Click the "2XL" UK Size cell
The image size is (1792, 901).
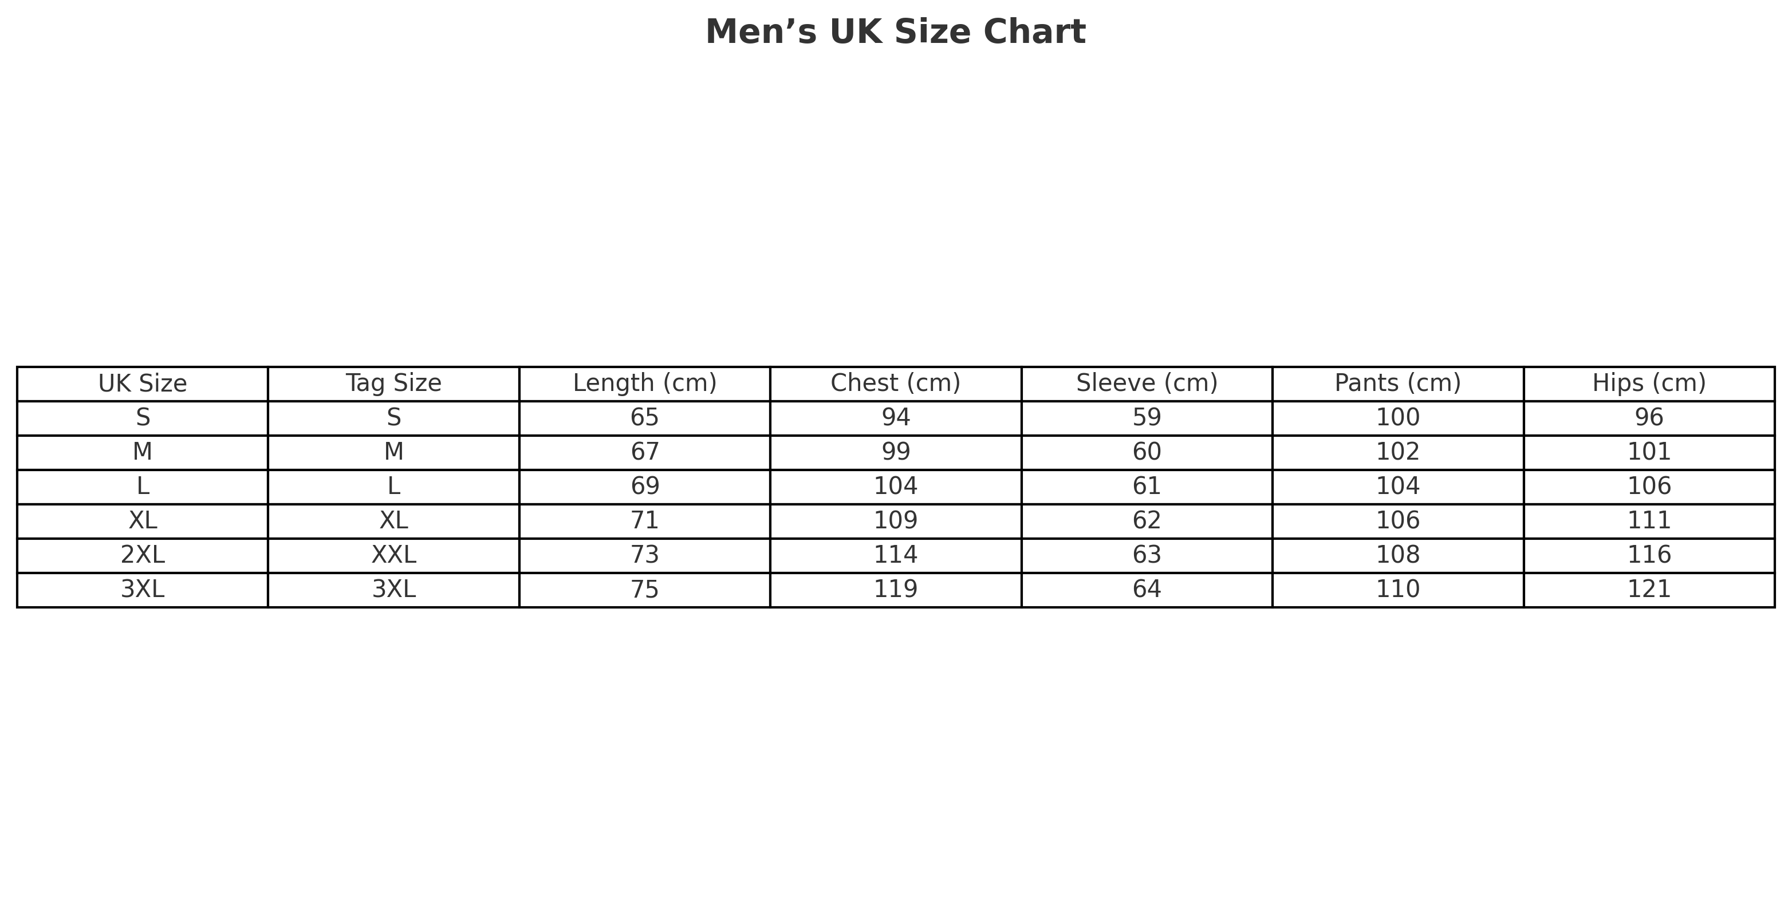143,555
